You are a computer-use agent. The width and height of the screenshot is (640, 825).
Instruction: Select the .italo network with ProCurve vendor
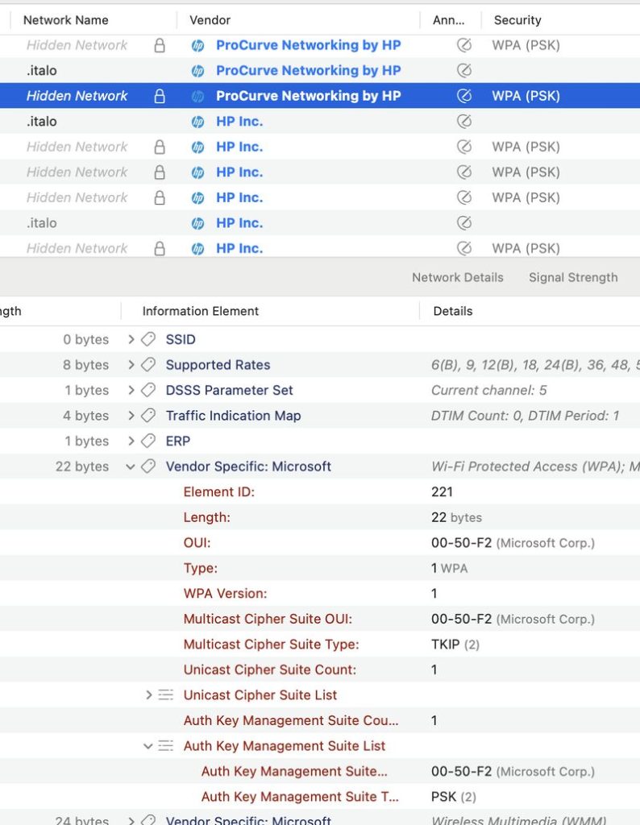coord(320,71)
